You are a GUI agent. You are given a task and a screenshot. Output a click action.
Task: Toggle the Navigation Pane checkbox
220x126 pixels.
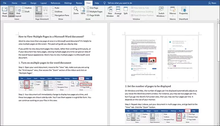[x=53, y=15]
